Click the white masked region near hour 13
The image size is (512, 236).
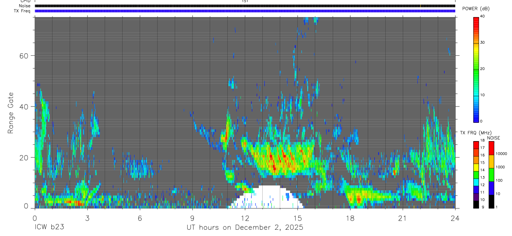click(x=267, y=197)
